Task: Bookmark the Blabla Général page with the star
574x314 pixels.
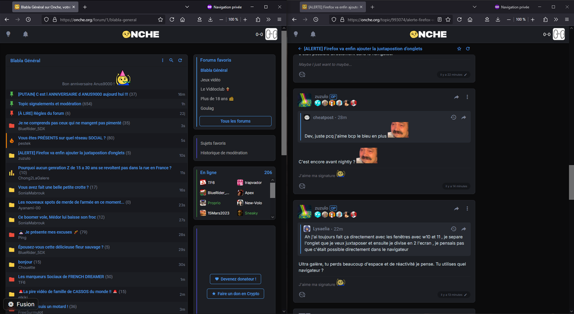Action: tap(160, 19)
